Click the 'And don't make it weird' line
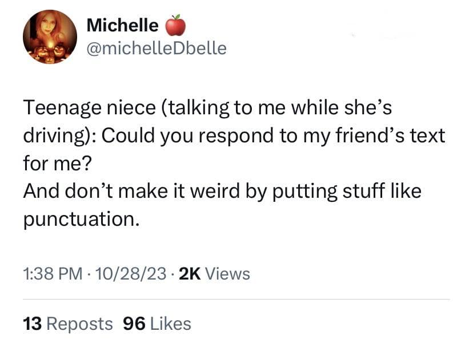The image size is (473, 347). coord(222,191)
